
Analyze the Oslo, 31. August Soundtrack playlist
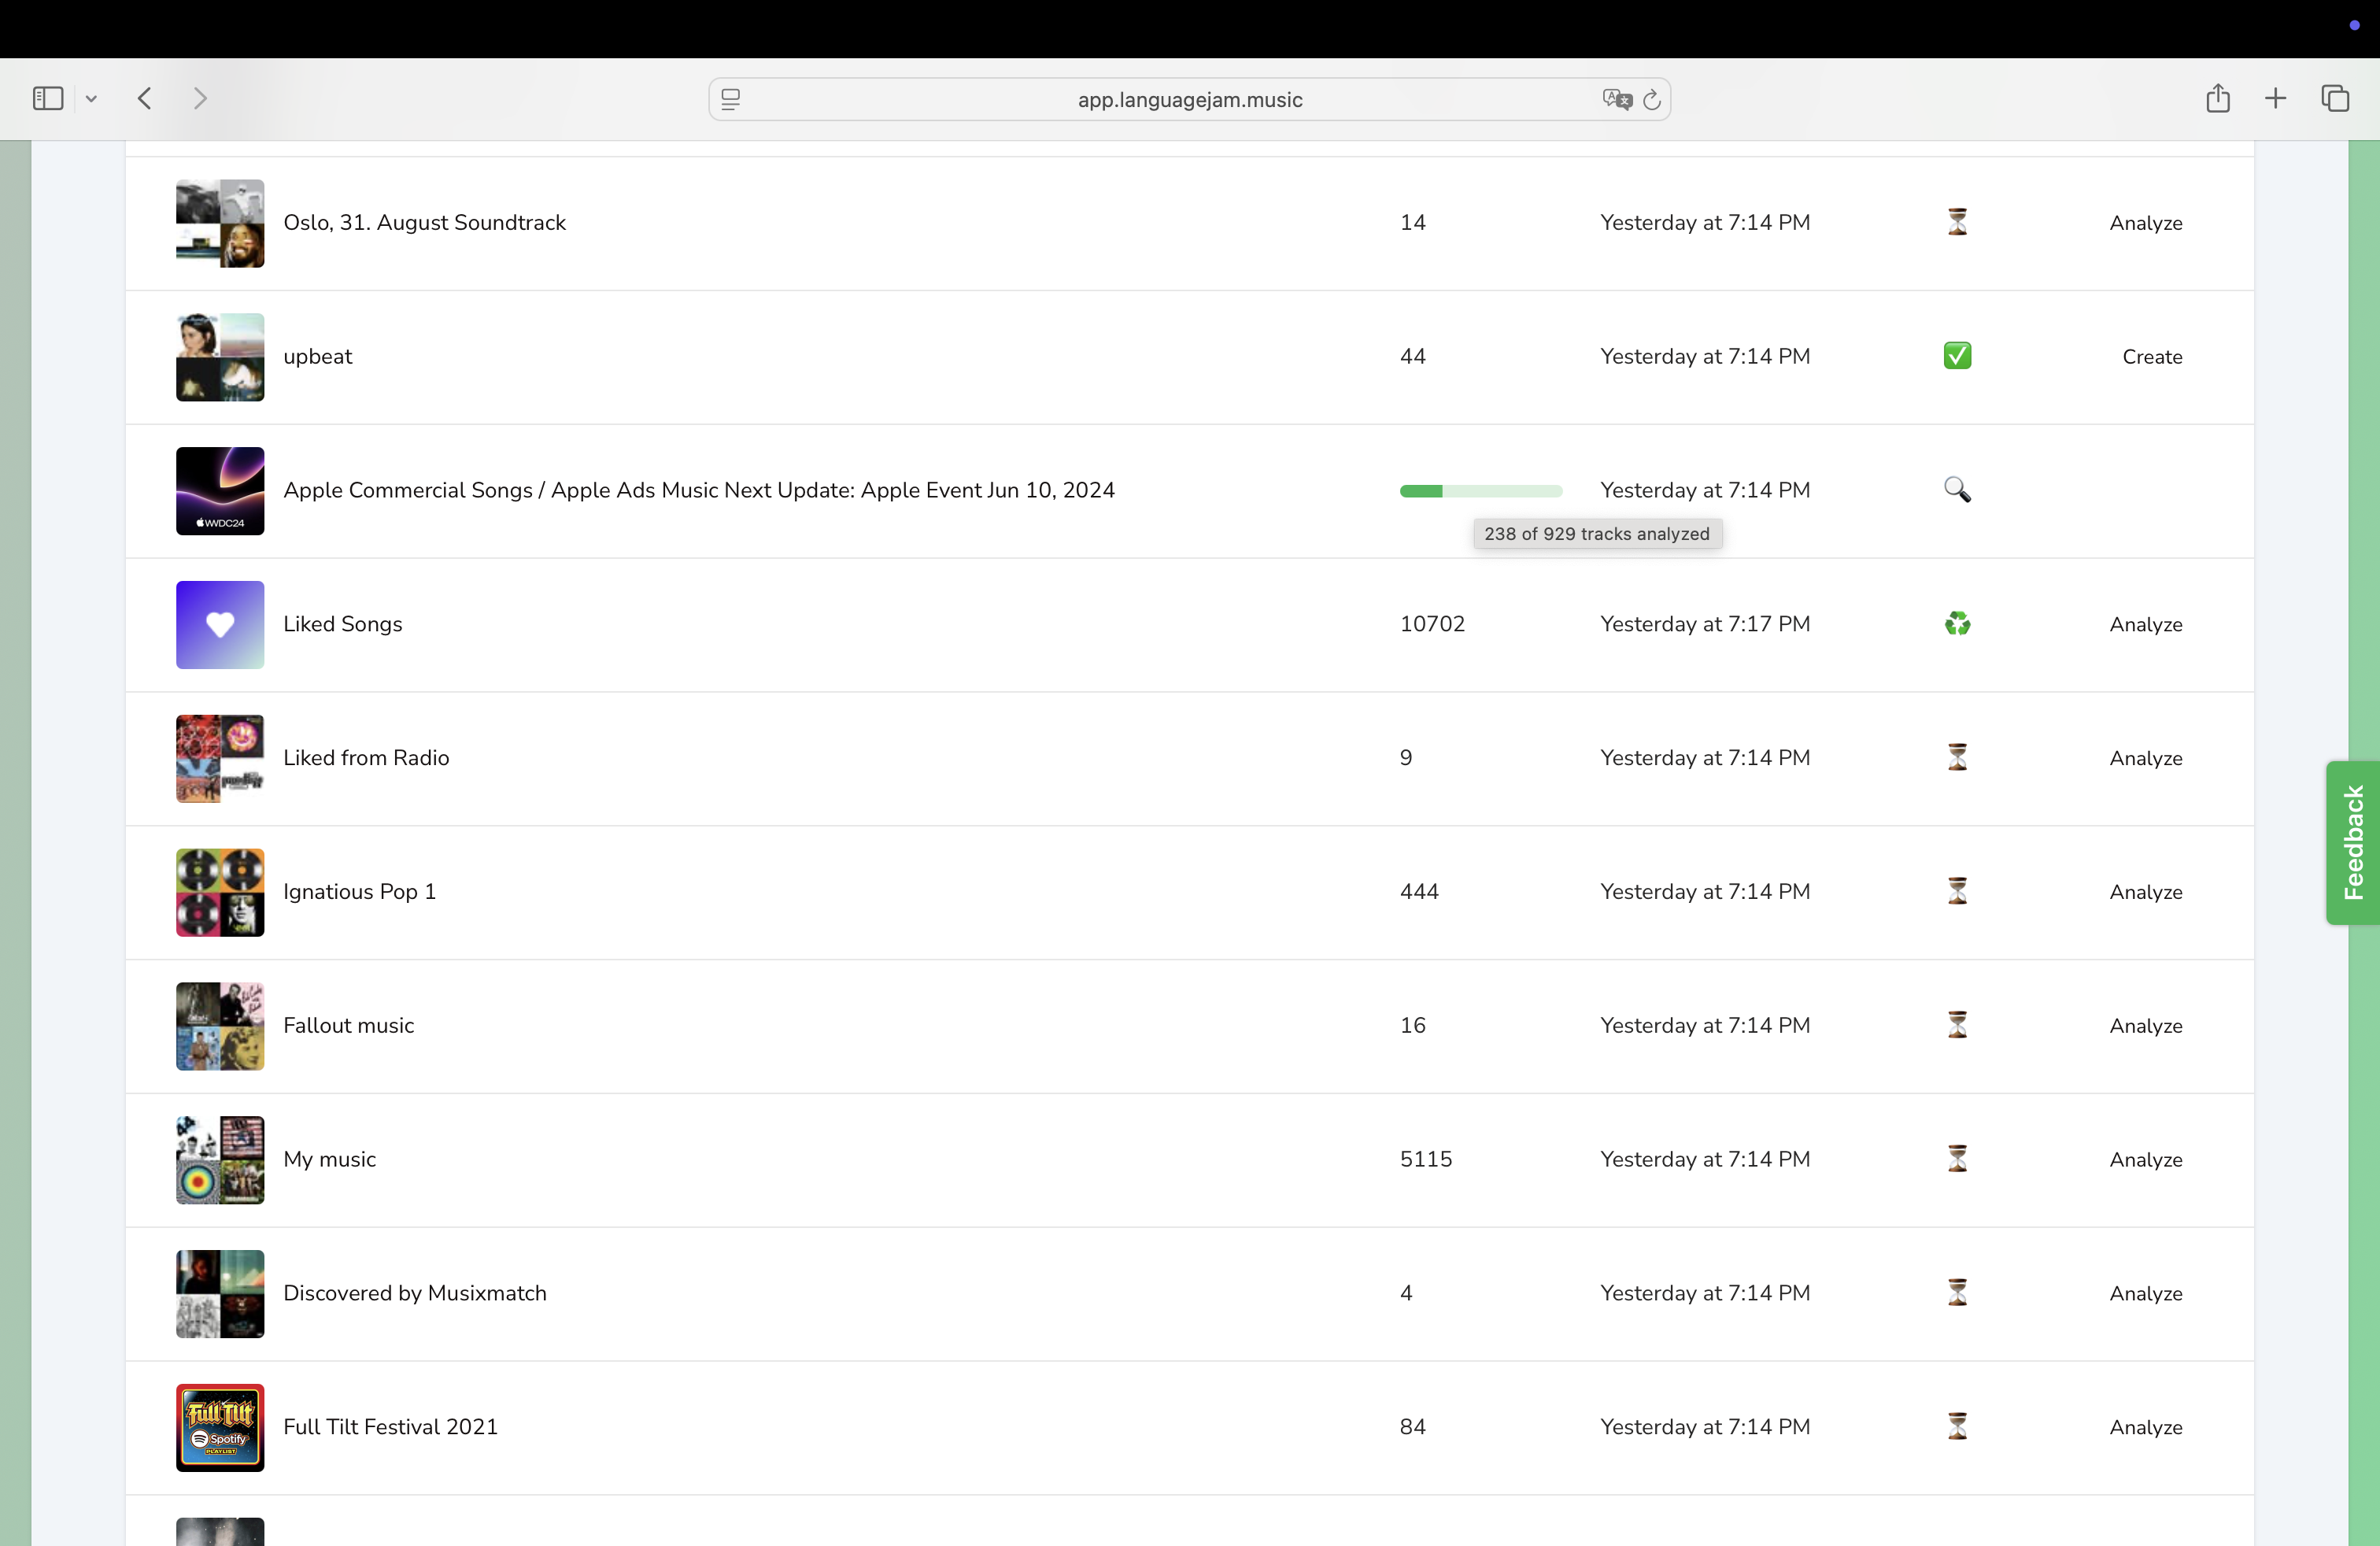(2146, 223)
